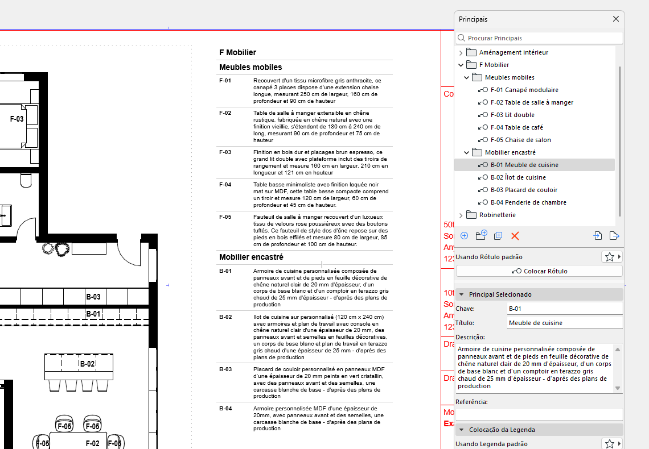
Task: Select F-01 Canapé modulaire in the tree
Action: pyautogui.click(x=524, y=90)
